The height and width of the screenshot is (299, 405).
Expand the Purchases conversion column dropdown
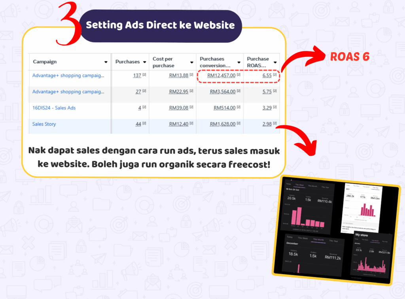[x=238, y=62]
